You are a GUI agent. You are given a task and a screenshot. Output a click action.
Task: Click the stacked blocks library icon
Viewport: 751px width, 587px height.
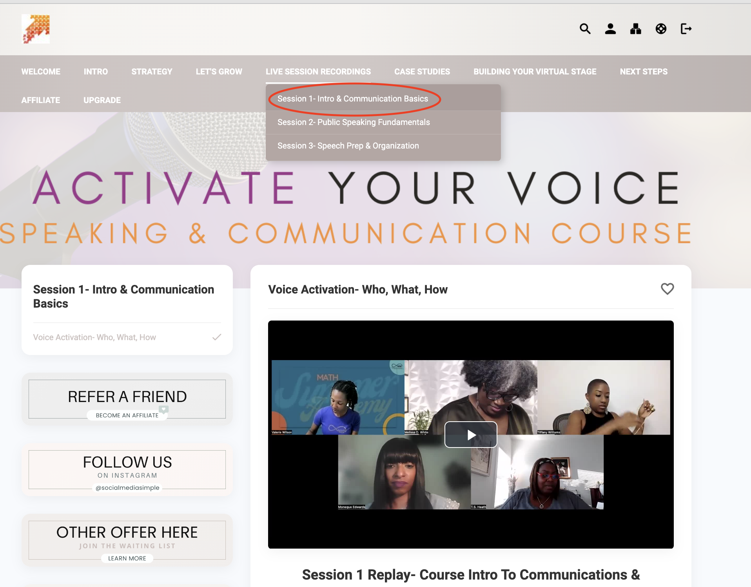pyautogui.click(x=635, y=29)
